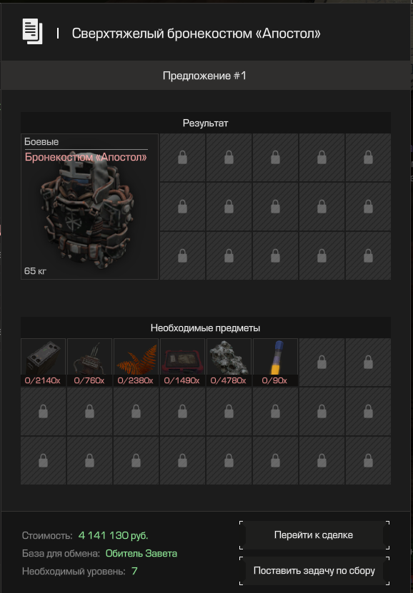This screenshot has width=413, height=593.
Task: Click the last locked slot in required items grid
Action: (x=368, y=461)
